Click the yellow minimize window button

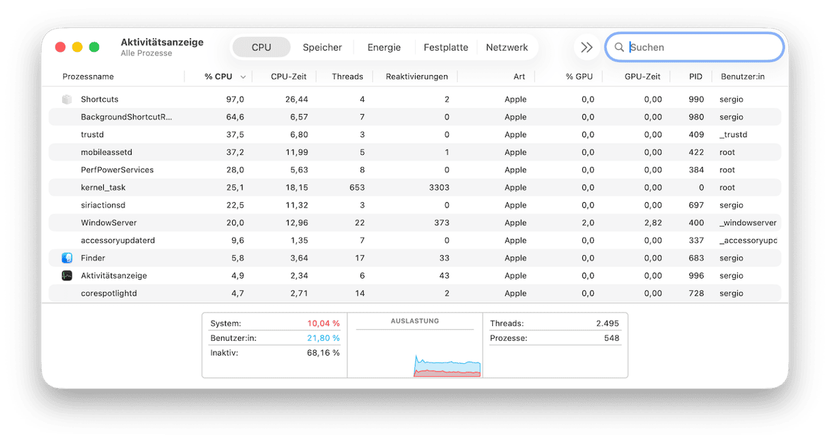click(77, 47)
